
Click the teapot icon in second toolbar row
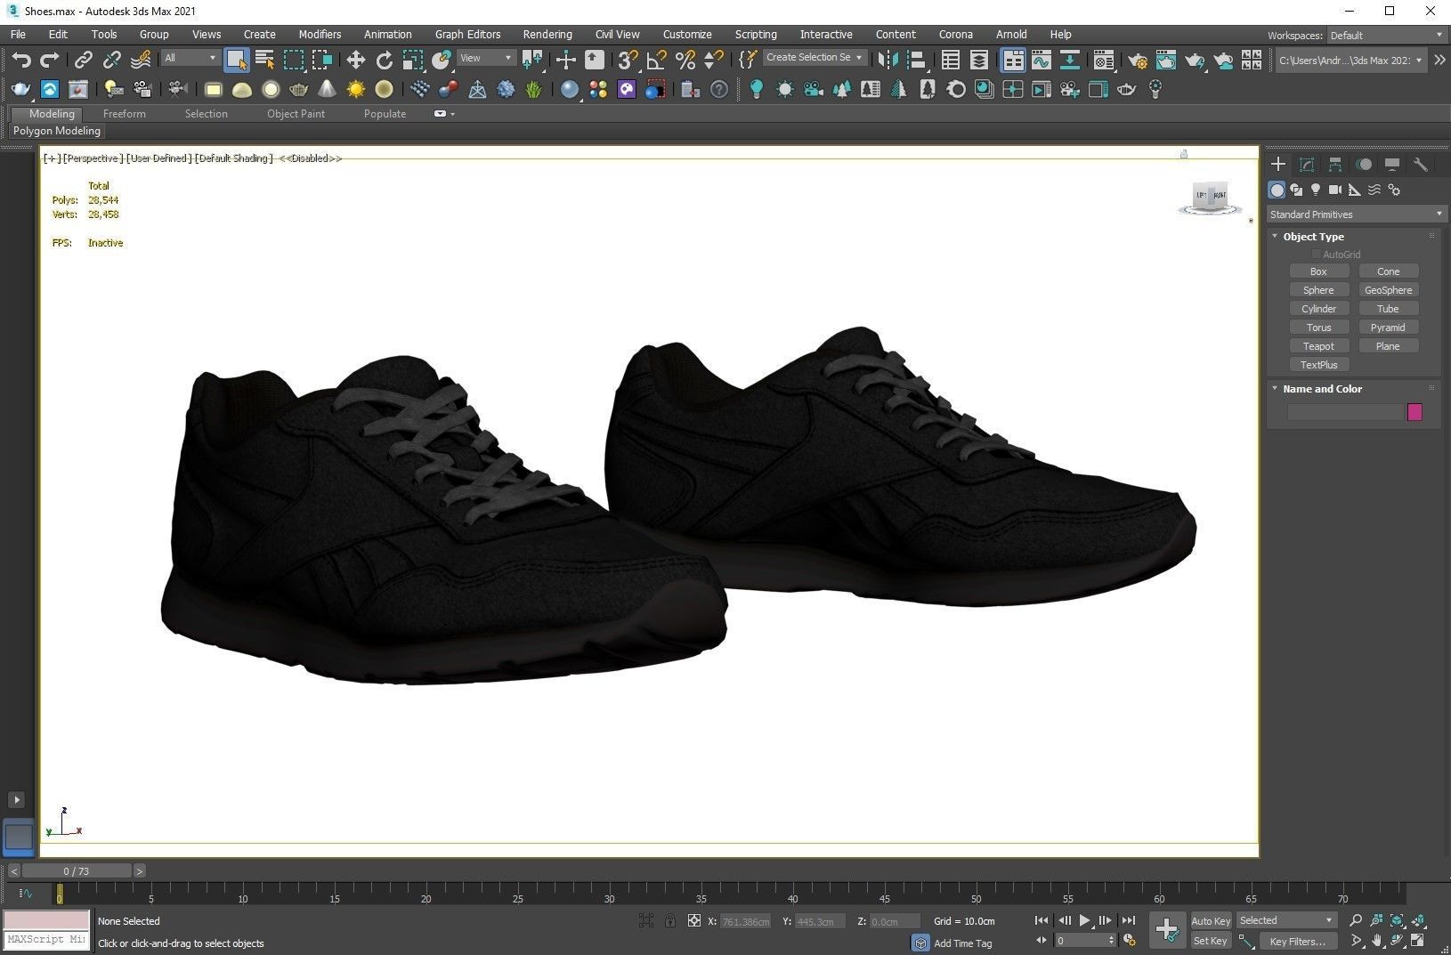click(20, 89)
